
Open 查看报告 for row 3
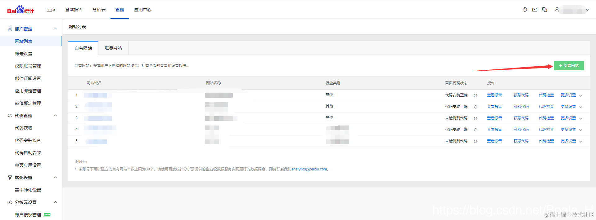494,118
